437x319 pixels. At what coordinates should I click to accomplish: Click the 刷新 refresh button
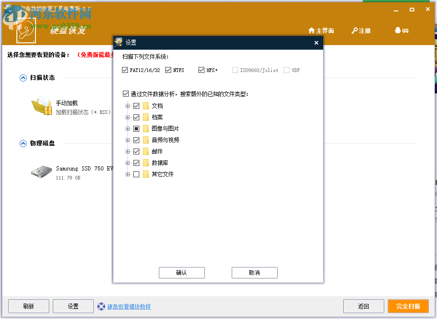click(28, 306)
